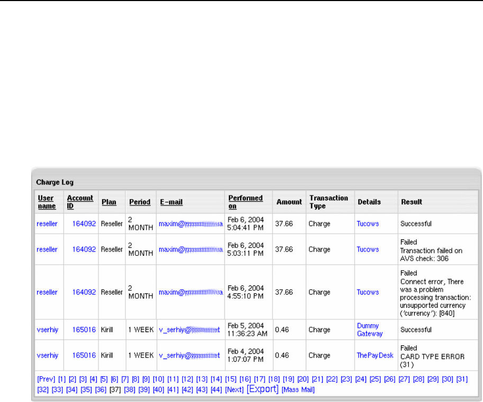Open vserhiy user in Feb 4 row

48,355
